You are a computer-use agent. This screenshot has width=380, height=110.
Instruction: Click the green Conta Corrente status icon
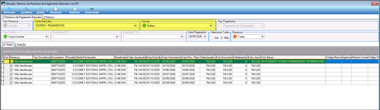click(x=6, y=37)
